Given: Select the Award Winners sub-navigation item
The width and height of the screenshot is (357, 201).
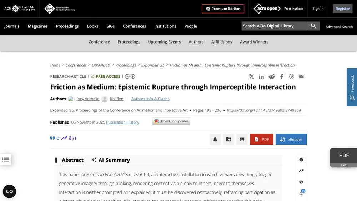Looking at the screenshot, I should [254, 42].
